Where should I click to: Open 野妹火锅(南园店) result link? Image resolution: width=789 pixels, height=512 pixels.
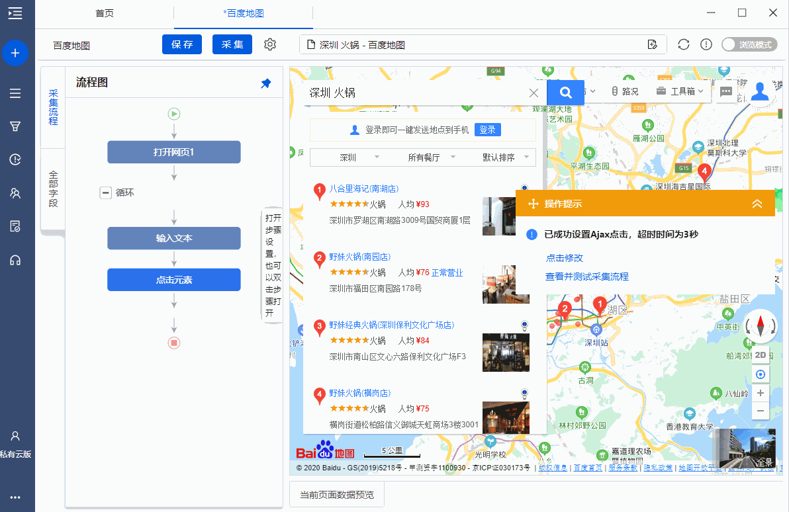point(360,257)
